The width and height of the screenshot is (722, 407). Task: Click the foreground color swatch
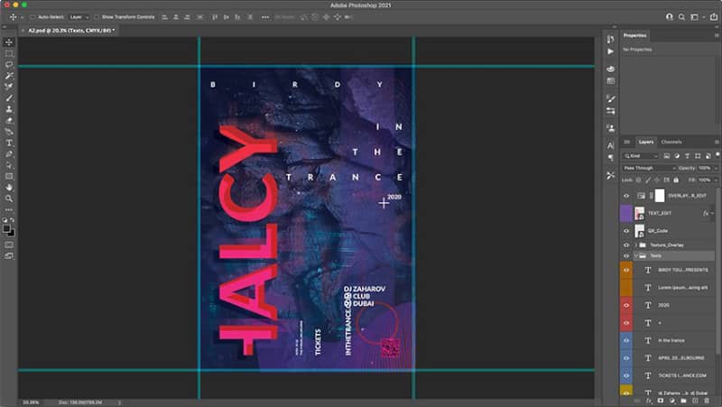pyautogui.click(x=6, y=228)
